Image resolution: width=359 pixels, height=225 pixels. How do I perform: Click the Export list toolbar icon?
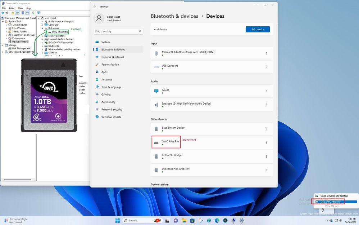(x=33, y=13)
